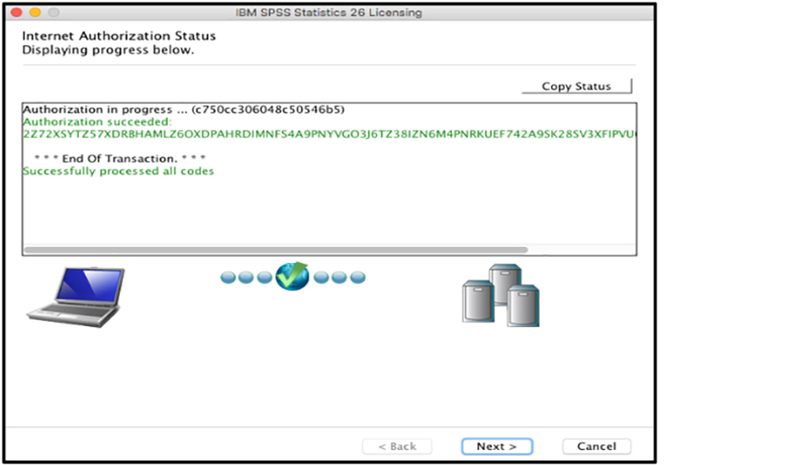Click the Cancel button

click(x=596, y=447)
